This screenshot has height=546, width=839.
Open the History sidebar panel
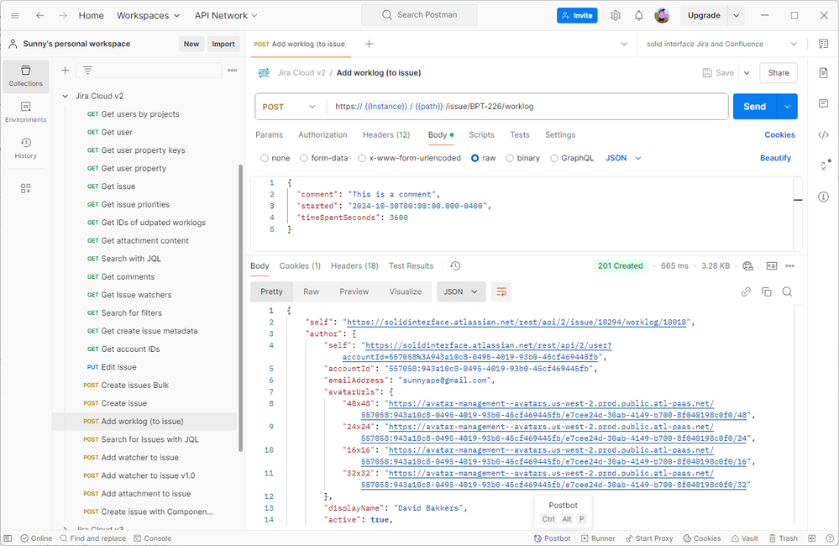(x=25, y=148)
